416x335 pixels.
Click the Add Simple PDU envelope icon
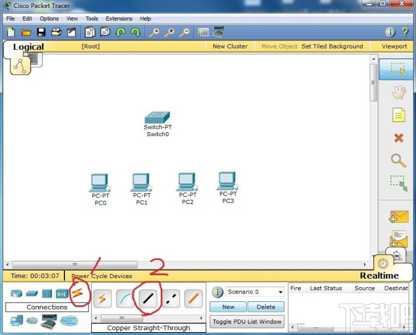click(398, 216)
